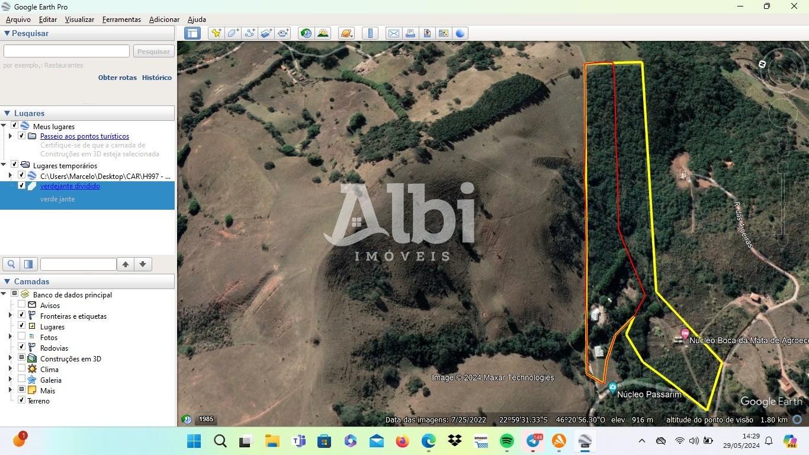Expand the Fronteiras e etiquetas layer

tap(10, 315)
